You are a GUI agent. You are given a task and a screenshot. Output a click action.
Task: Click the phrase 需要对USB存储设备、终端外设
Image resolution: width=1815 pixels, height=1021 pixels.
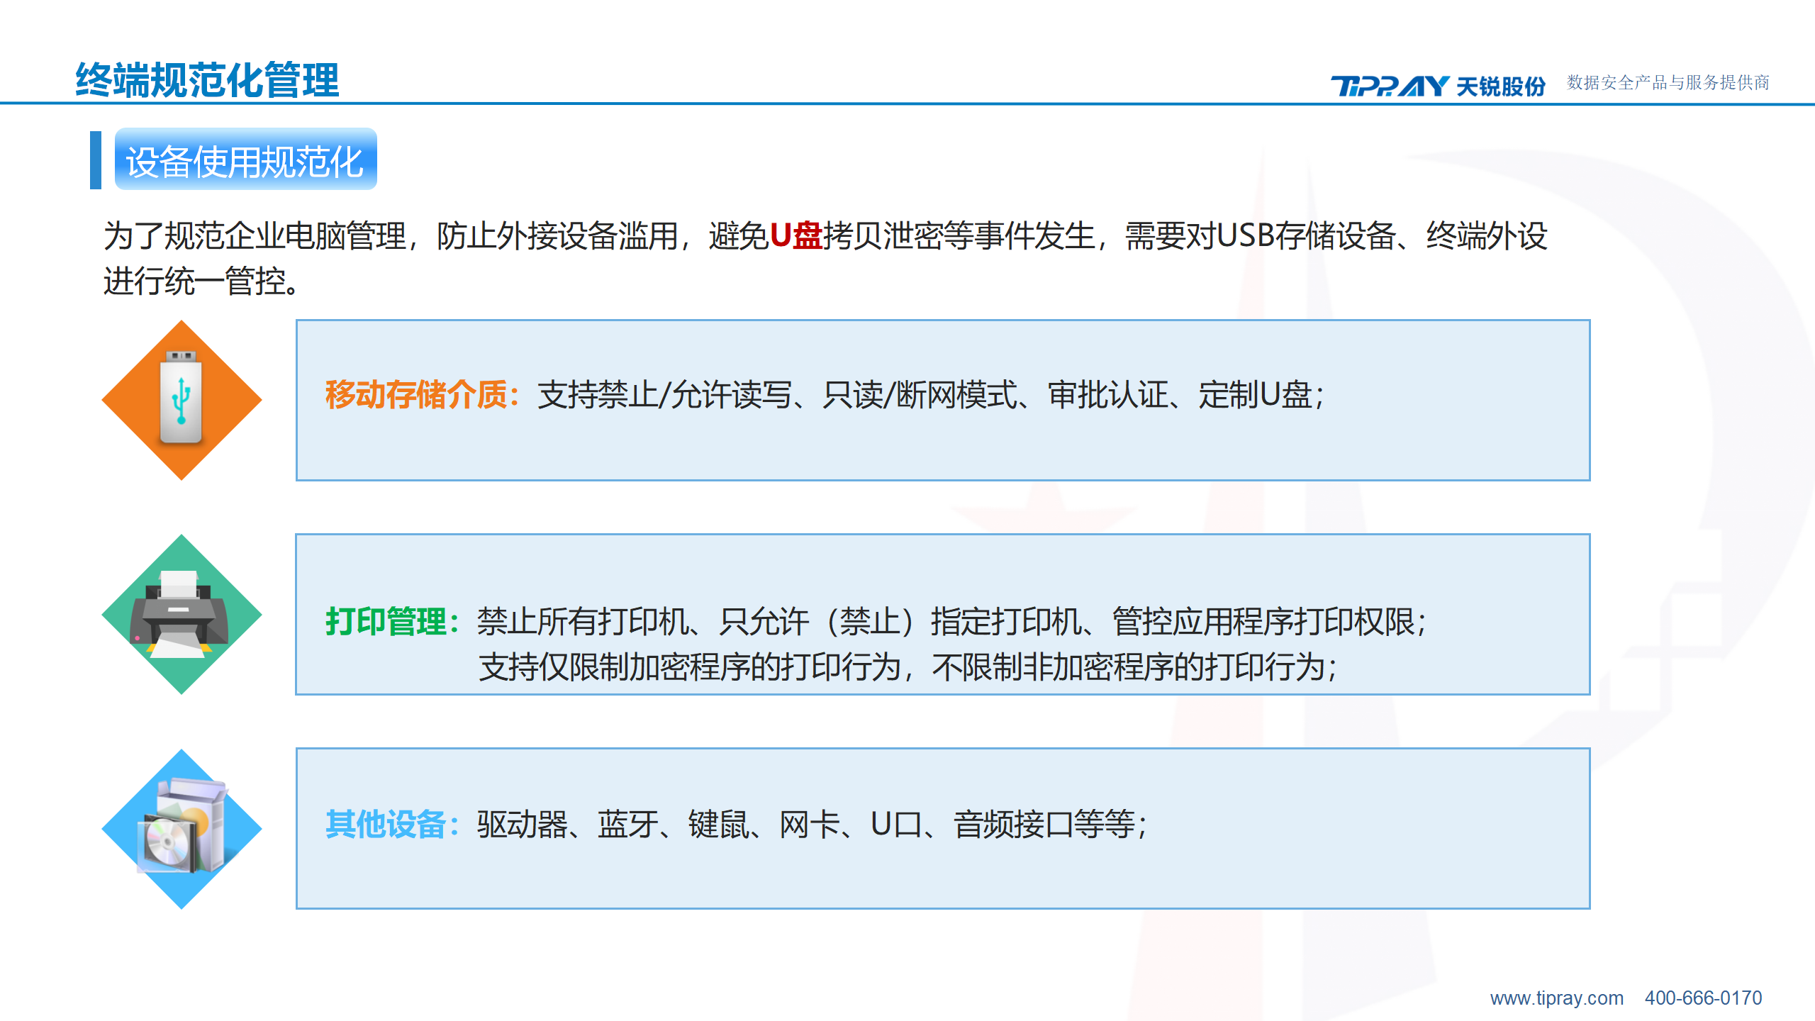click(x=1336, y=236)
